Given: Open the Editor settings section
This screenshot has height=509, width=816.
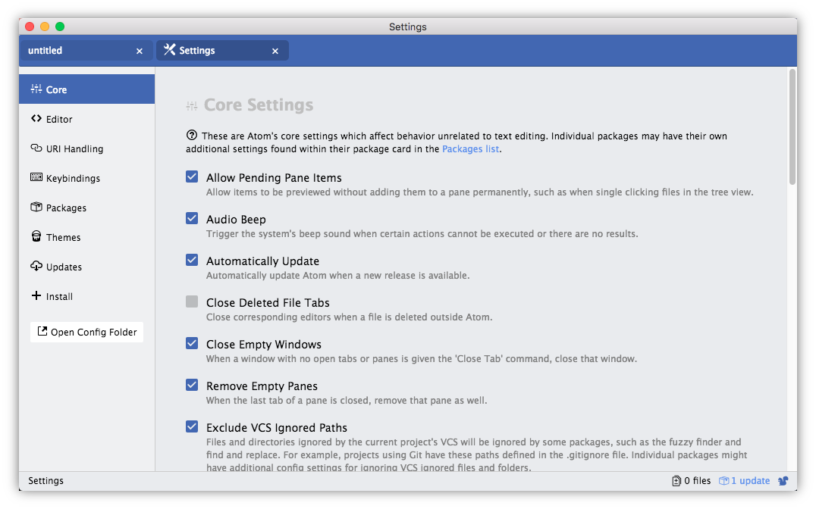Looking at the screenshot, I should point(87,119).
